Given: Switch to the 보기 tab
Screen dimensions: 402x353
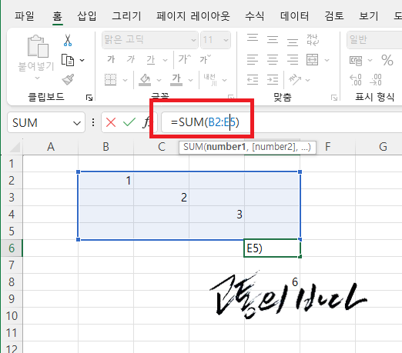Looking at the screenshot, I should pos(369,16).
